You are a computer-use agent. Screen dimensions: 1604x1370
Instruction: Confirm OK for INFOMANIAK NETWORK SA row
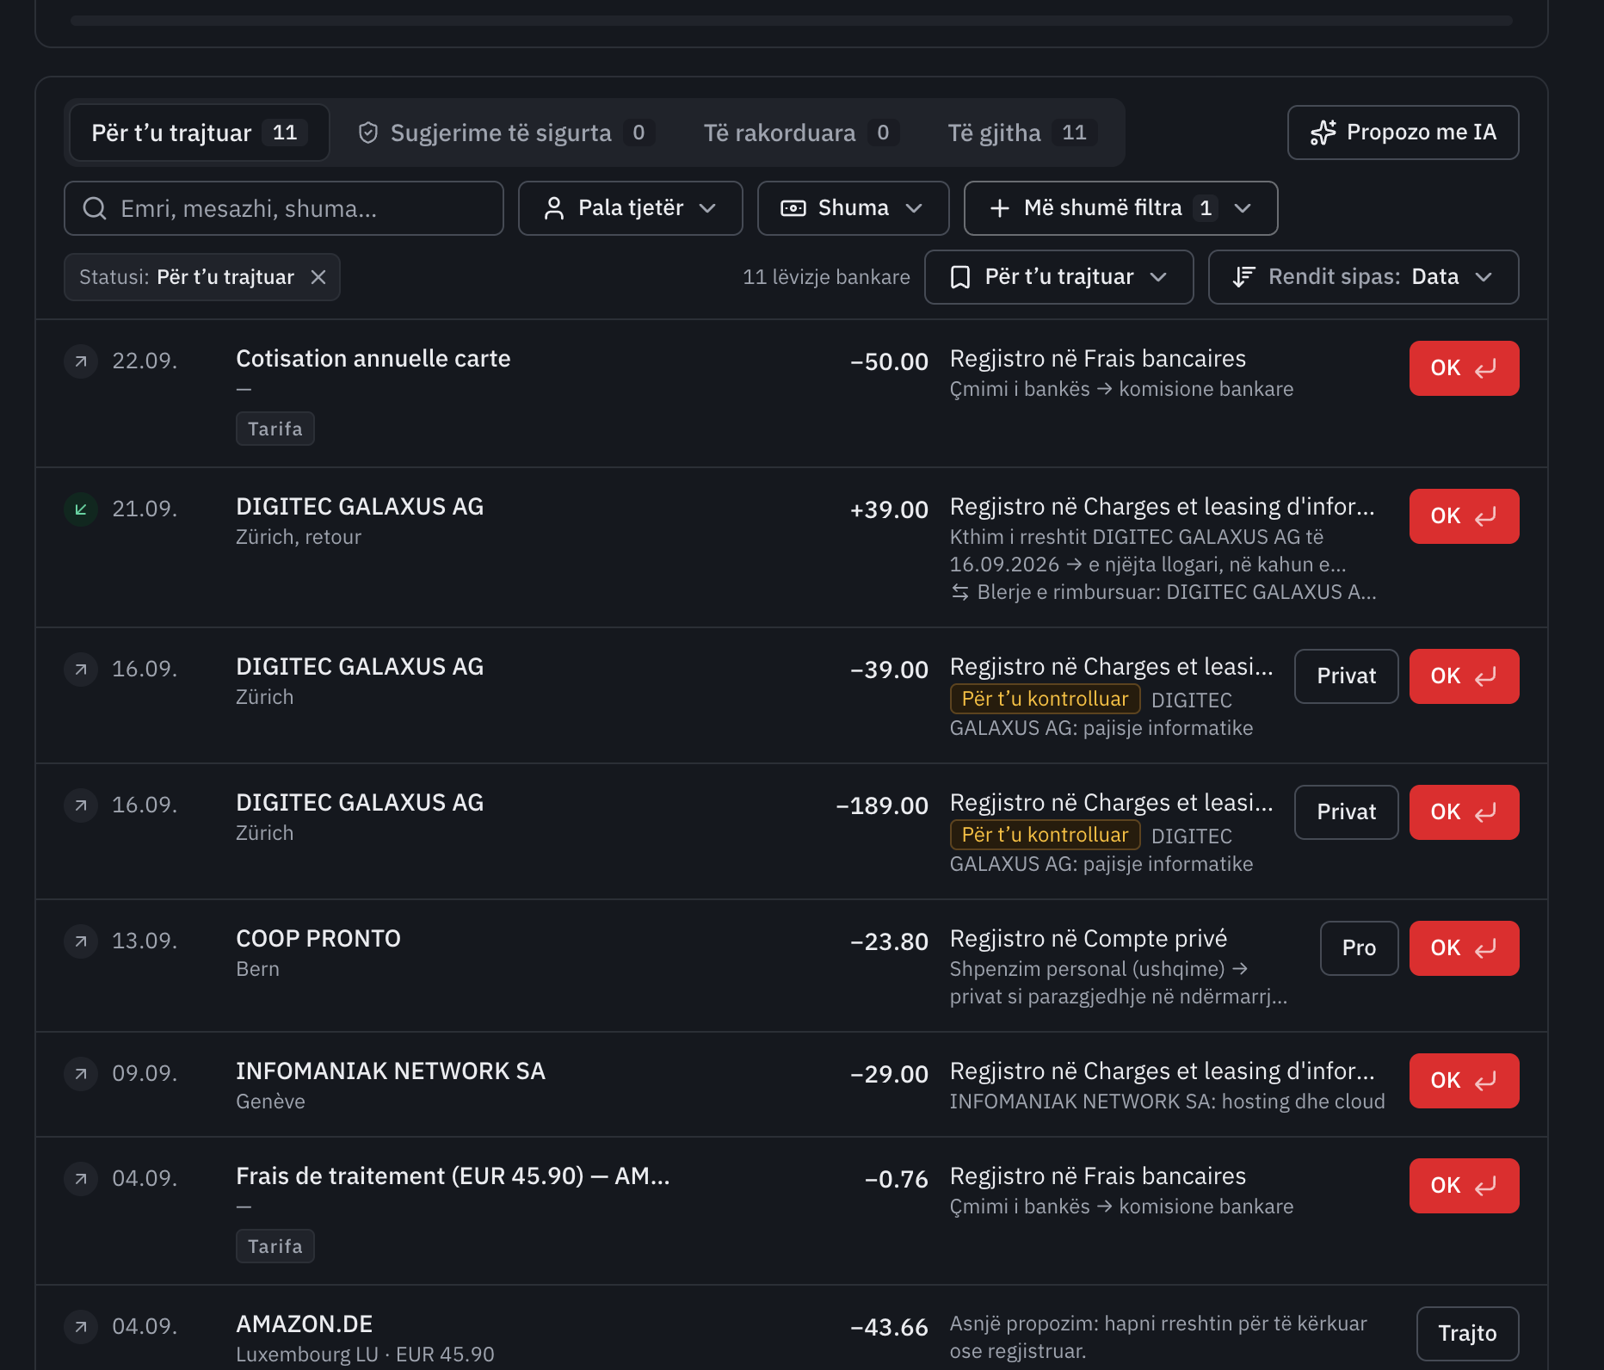tap(1464, 1081)
